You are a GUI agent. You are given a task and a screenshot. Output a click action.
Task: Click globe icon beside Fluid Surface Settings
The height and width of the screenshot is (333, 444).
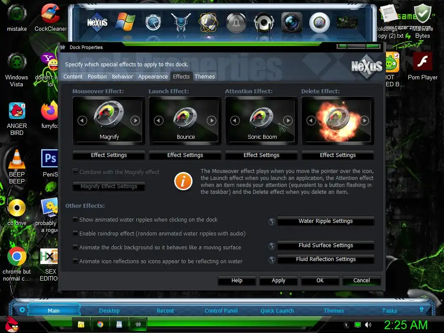coord(272,246)
